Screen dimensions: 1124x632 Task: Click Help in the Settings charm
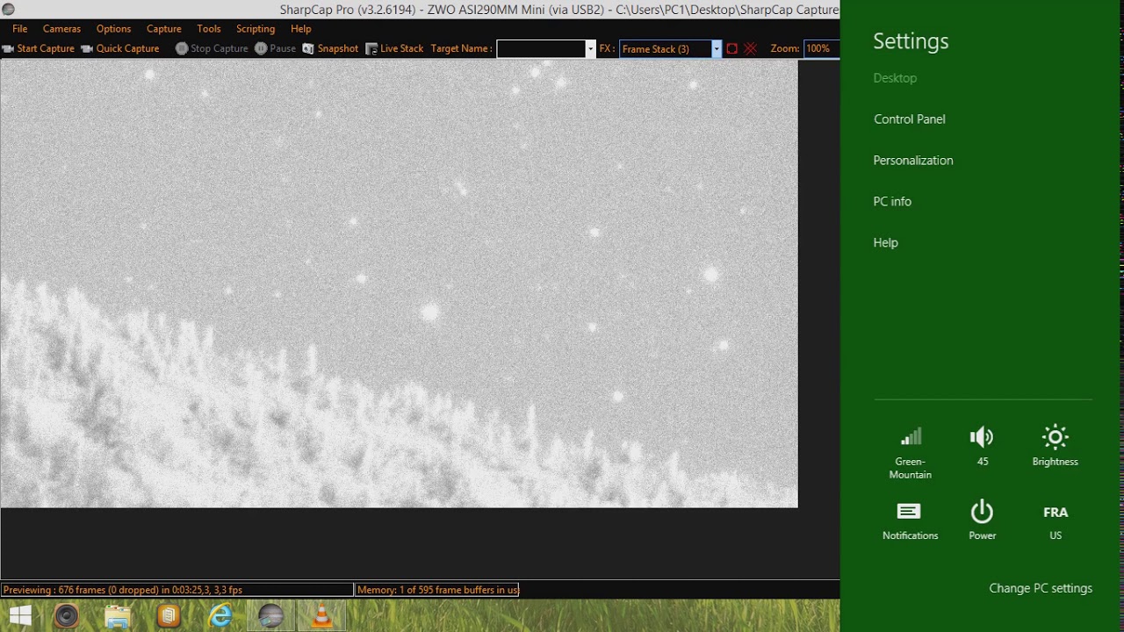pos(885,243)
